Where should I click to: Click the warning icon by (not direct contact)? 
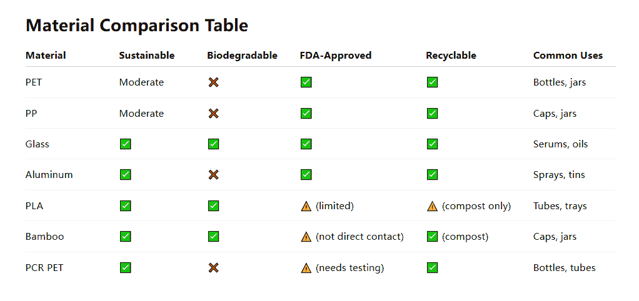coord(306,237)
